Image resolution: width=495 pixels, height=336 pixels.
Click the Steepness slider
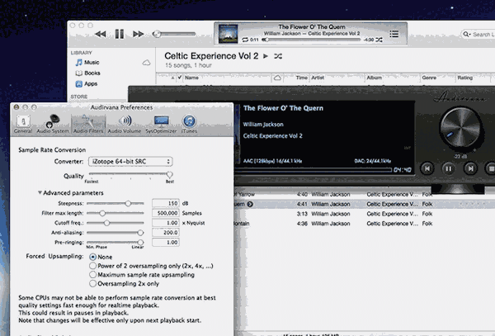pos(115,203)
